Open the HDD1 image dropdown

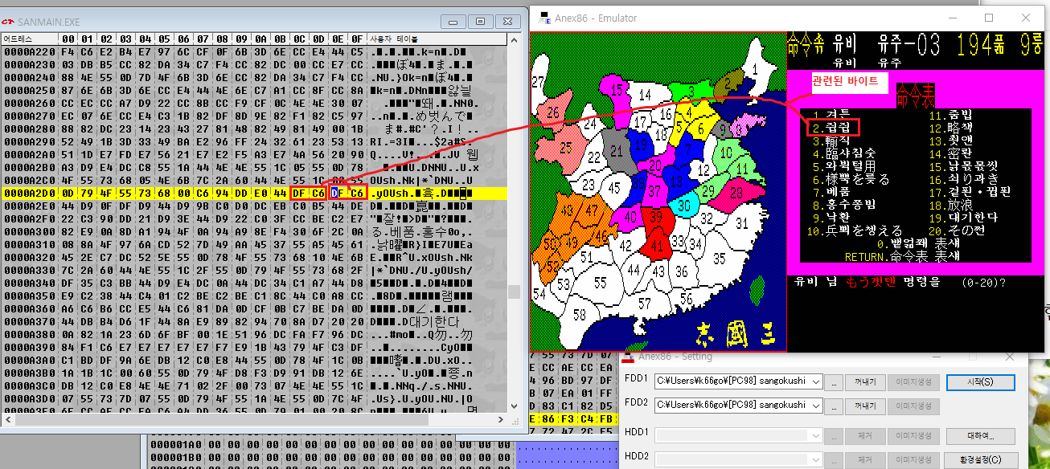817,436
